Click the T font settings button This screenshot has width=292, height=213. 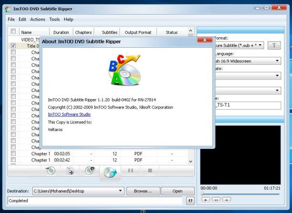click(x=274, y=45)
